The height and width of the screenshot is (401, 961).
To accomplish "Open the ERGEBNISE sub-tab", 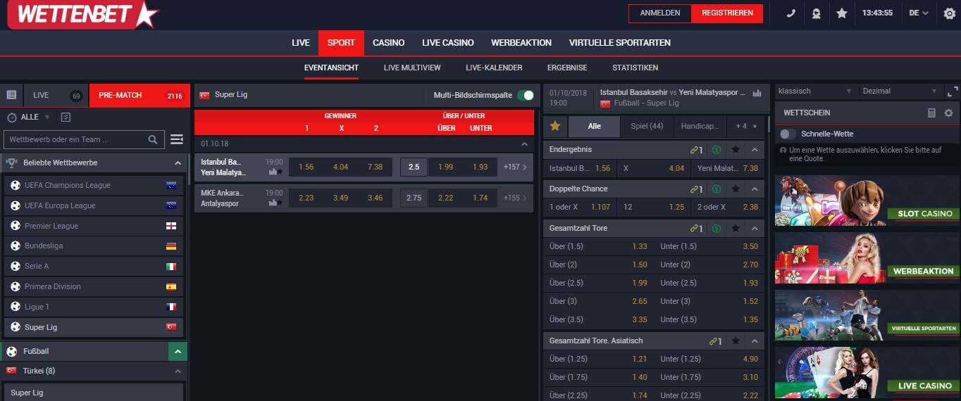I will coord(567,68).
